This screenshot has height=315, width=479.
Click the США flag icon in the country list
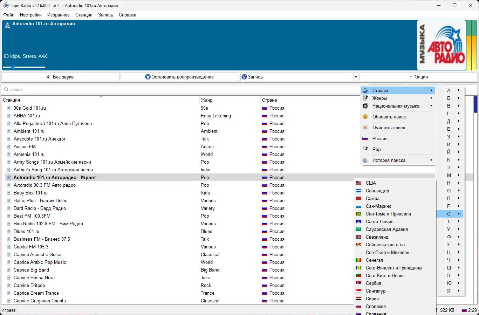(358, 183)
